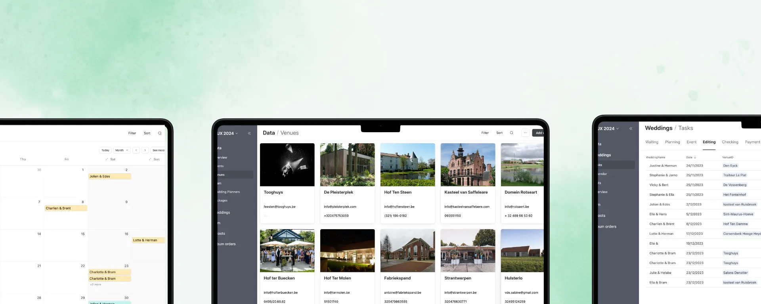The image size is (761, 304).
Task: Select Album orders in the Tasks window sidebar
Action: pyautogui.click(x=607, y=227)
